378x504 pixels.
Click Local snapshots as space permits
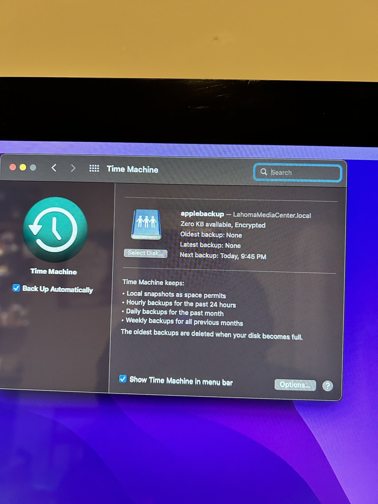(176, 295)
